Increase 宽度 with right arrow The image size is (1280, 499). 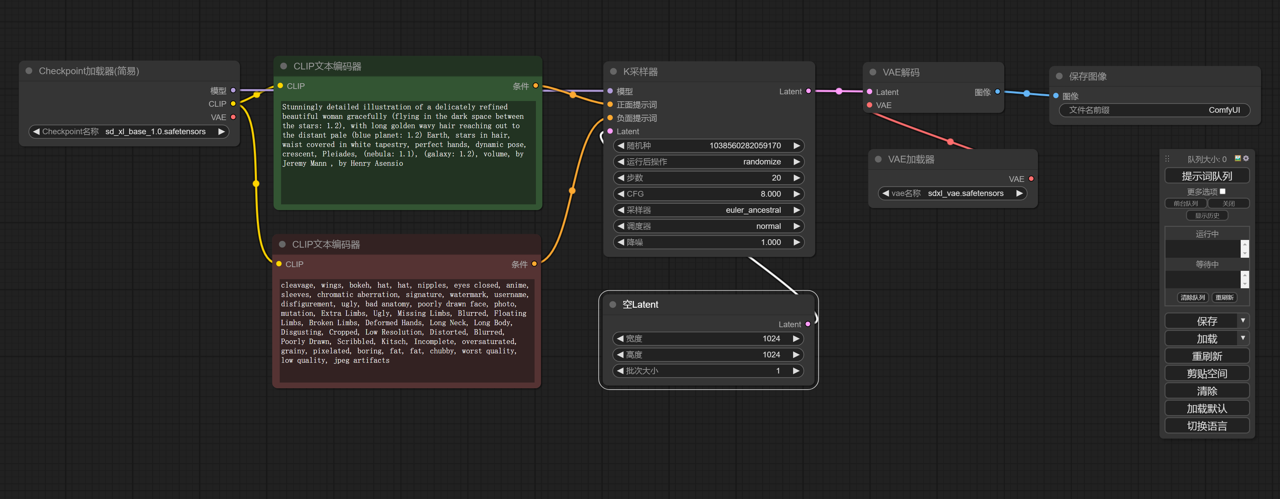(x=796, y=339)
